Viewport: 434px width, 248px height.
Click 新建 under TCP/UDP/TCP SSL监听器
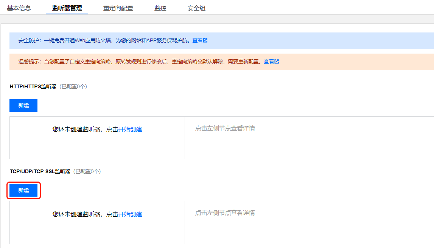[23, 190]
